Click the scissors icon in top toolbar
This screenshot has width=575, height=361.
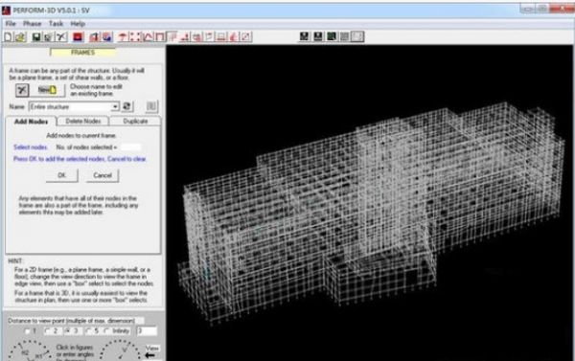coord(61,36)
